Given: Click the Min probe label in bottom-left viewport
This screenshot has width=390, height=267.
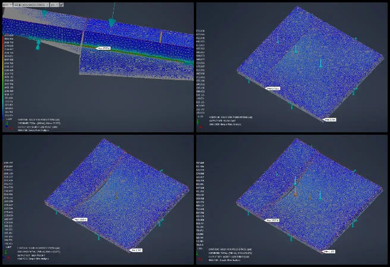Looking at the screenshot, I should pyautogui.click(x=136, y=250).
